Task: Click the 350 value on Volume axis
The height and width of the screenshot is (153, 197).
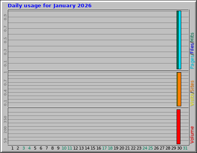Action: 5,119
